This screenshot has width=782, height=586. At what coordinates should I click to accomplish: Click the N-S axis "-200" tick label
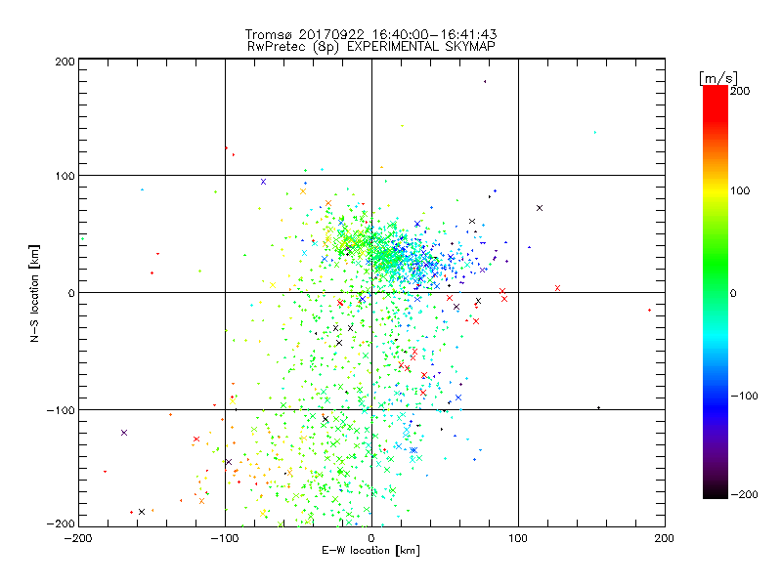[x=61, y=523]
